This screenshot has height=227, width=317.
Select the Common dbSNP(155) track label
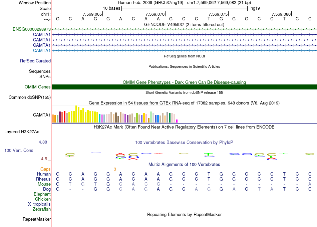point(30,97)
